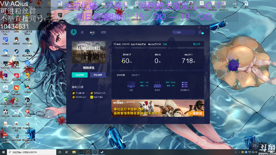Switch to the 游戏 games tab
Image resolution: width=276 pixels, height=155 pixels.
click(103, 32)
